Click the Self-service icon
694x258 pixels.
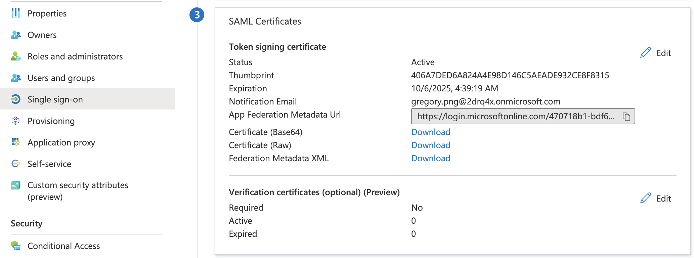pyautogui.click(x=15, y=164)
